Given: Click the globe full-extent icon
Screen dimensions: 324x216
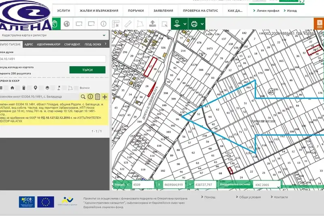Looking at the screenshot, I should (66, 24).
